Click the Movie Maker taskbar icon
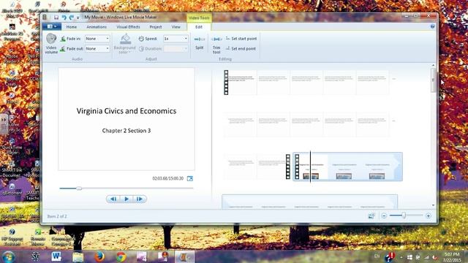Viewport: 468px width, 263px height. click(184, 256)
